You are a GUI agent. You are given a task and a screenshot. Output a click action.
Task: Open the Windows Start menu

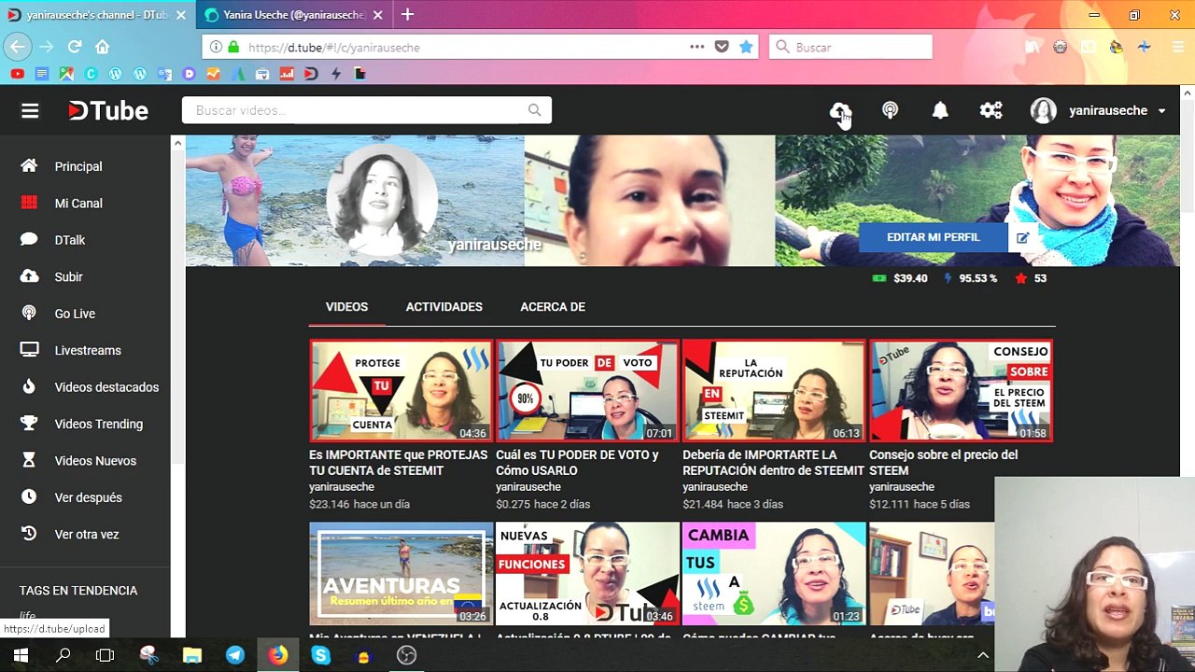point(21,655)
